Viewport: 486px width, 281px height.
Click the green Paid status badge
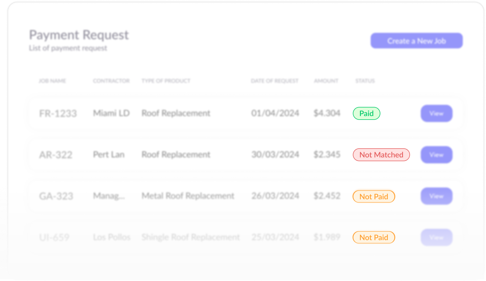click(366, 113)
